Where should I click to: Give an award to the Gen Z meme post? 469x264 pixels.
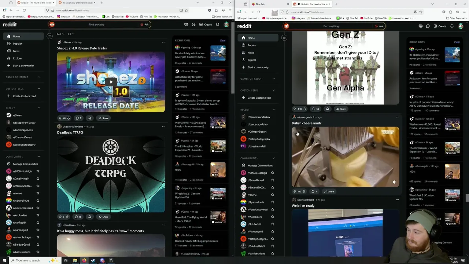coord(328,109)
